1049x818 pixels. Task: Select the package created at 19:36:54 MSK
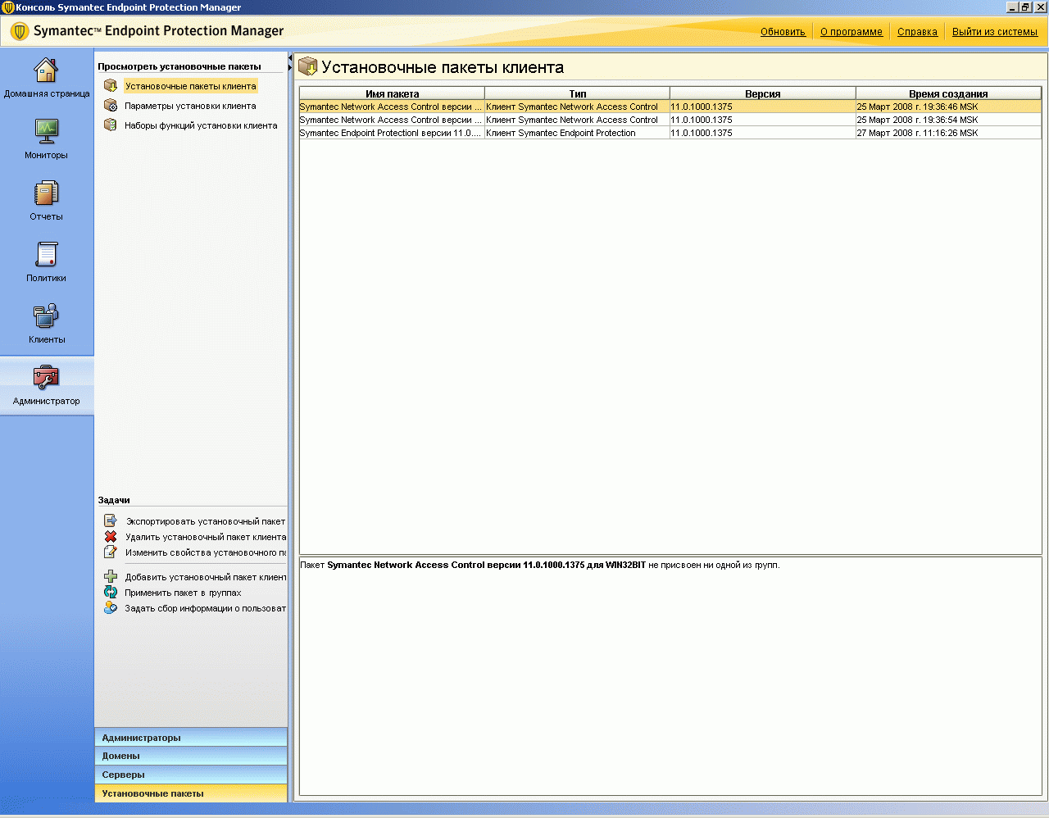coord(670,120)
